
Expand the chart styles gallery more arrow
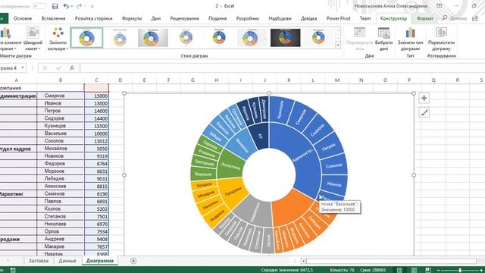tap(338, 45)
